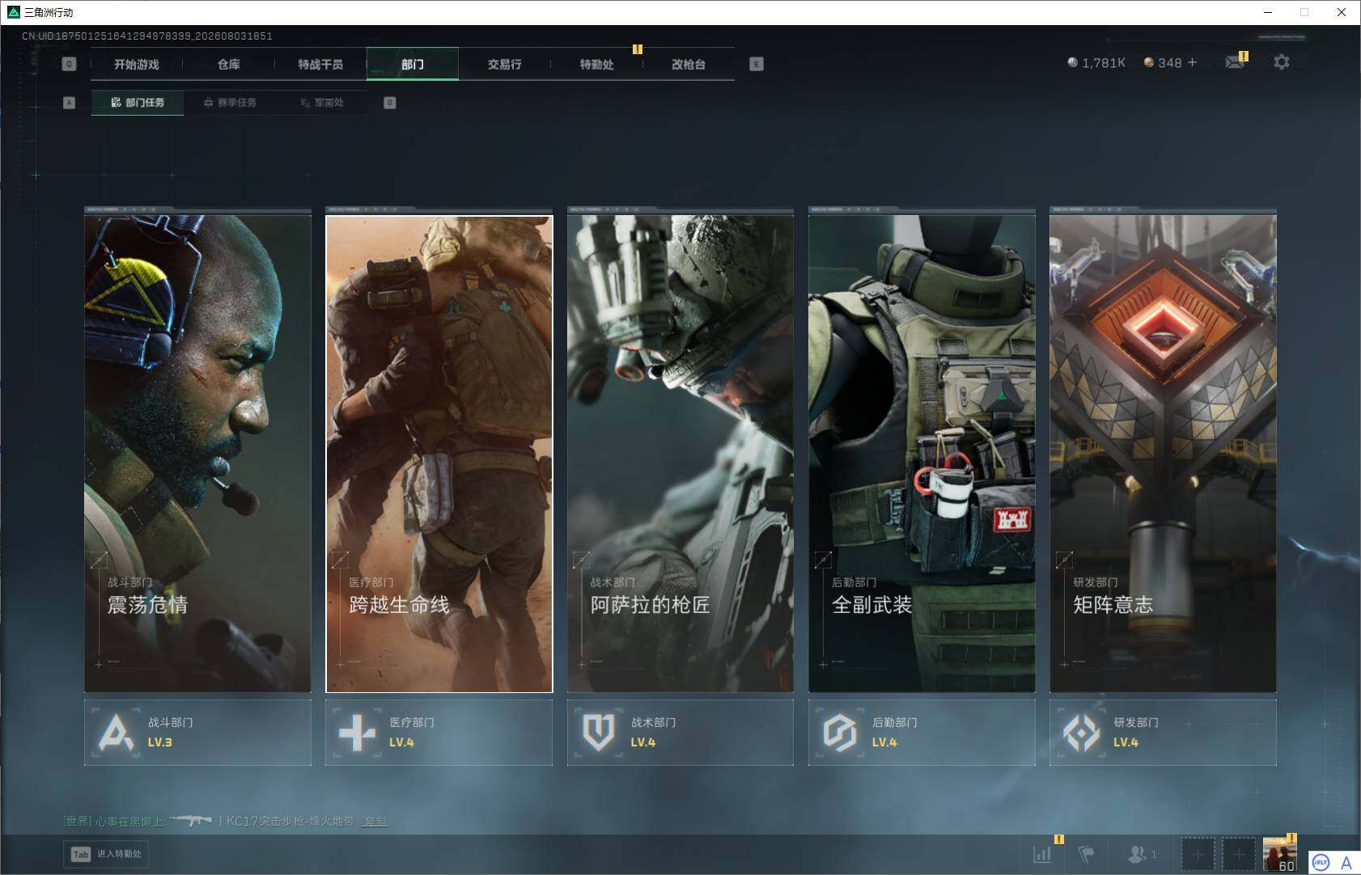Go to the 交易行 tab
Screen dimensions: 1361x875
tap(505, 64)
